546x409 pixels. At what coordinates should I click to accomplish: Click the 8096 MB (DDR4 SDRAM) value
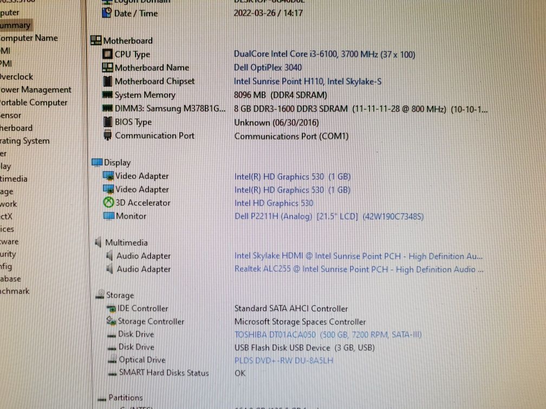tap(281, 95)
